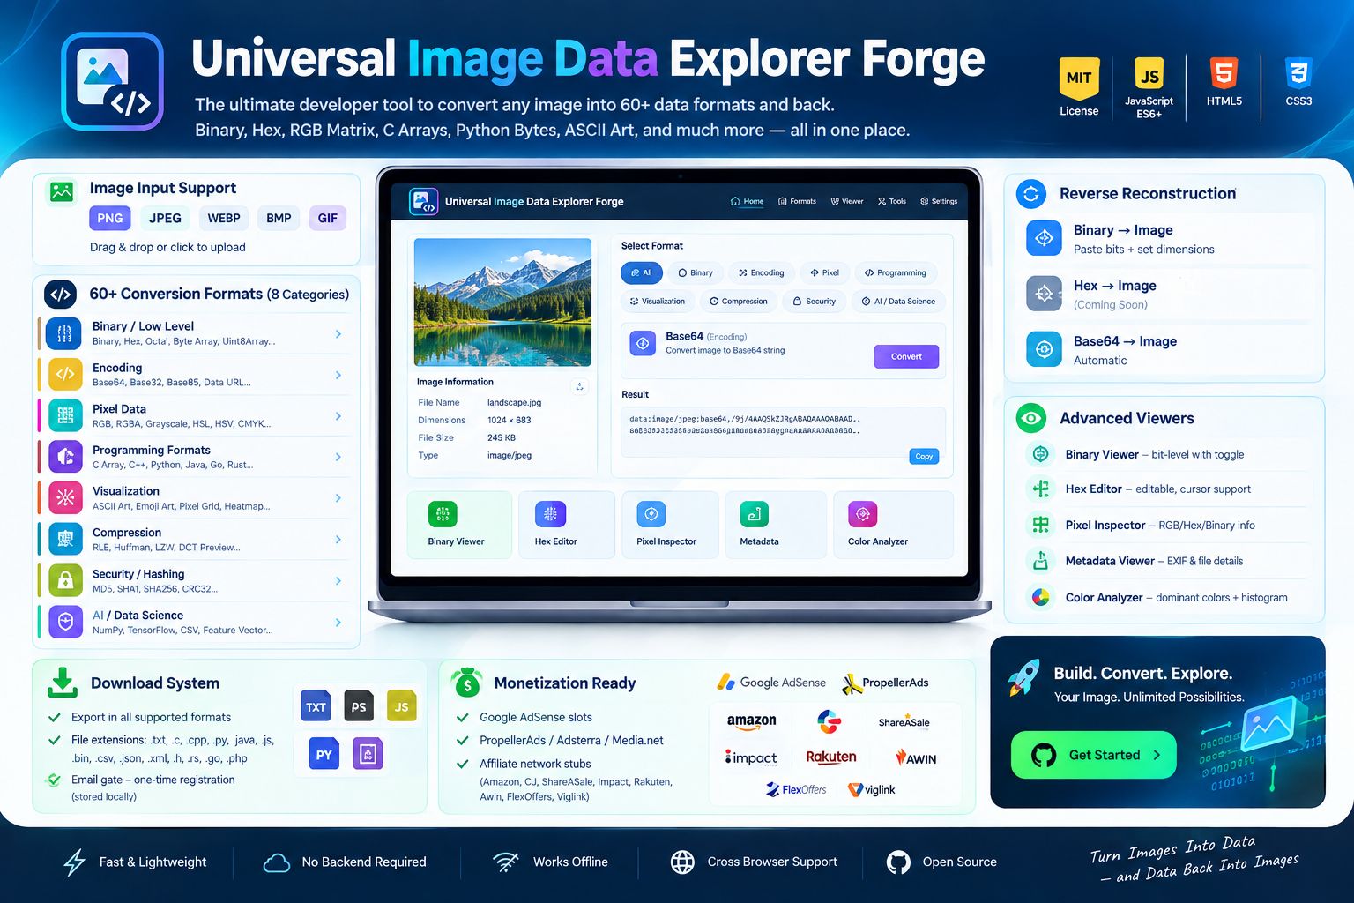
Task: Click the Reverse Reconstruction refresh icon
Action: pos(1030,193)
